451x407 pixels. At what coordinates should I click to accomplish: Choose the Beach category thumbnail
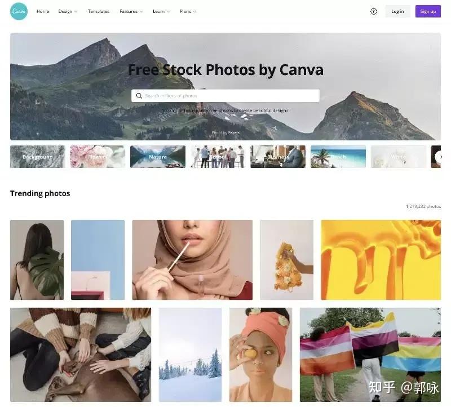[x=338, y=157]
